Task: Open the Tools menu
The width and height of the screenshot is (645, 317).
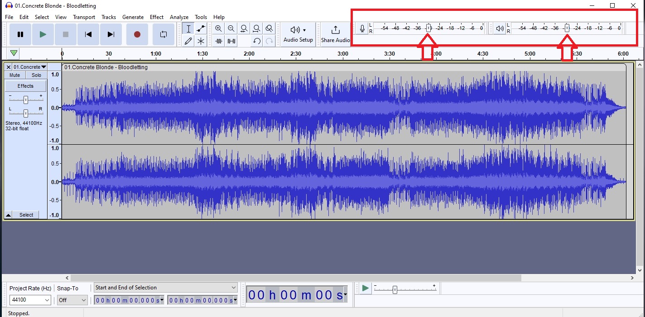Action: coord(201,17)
